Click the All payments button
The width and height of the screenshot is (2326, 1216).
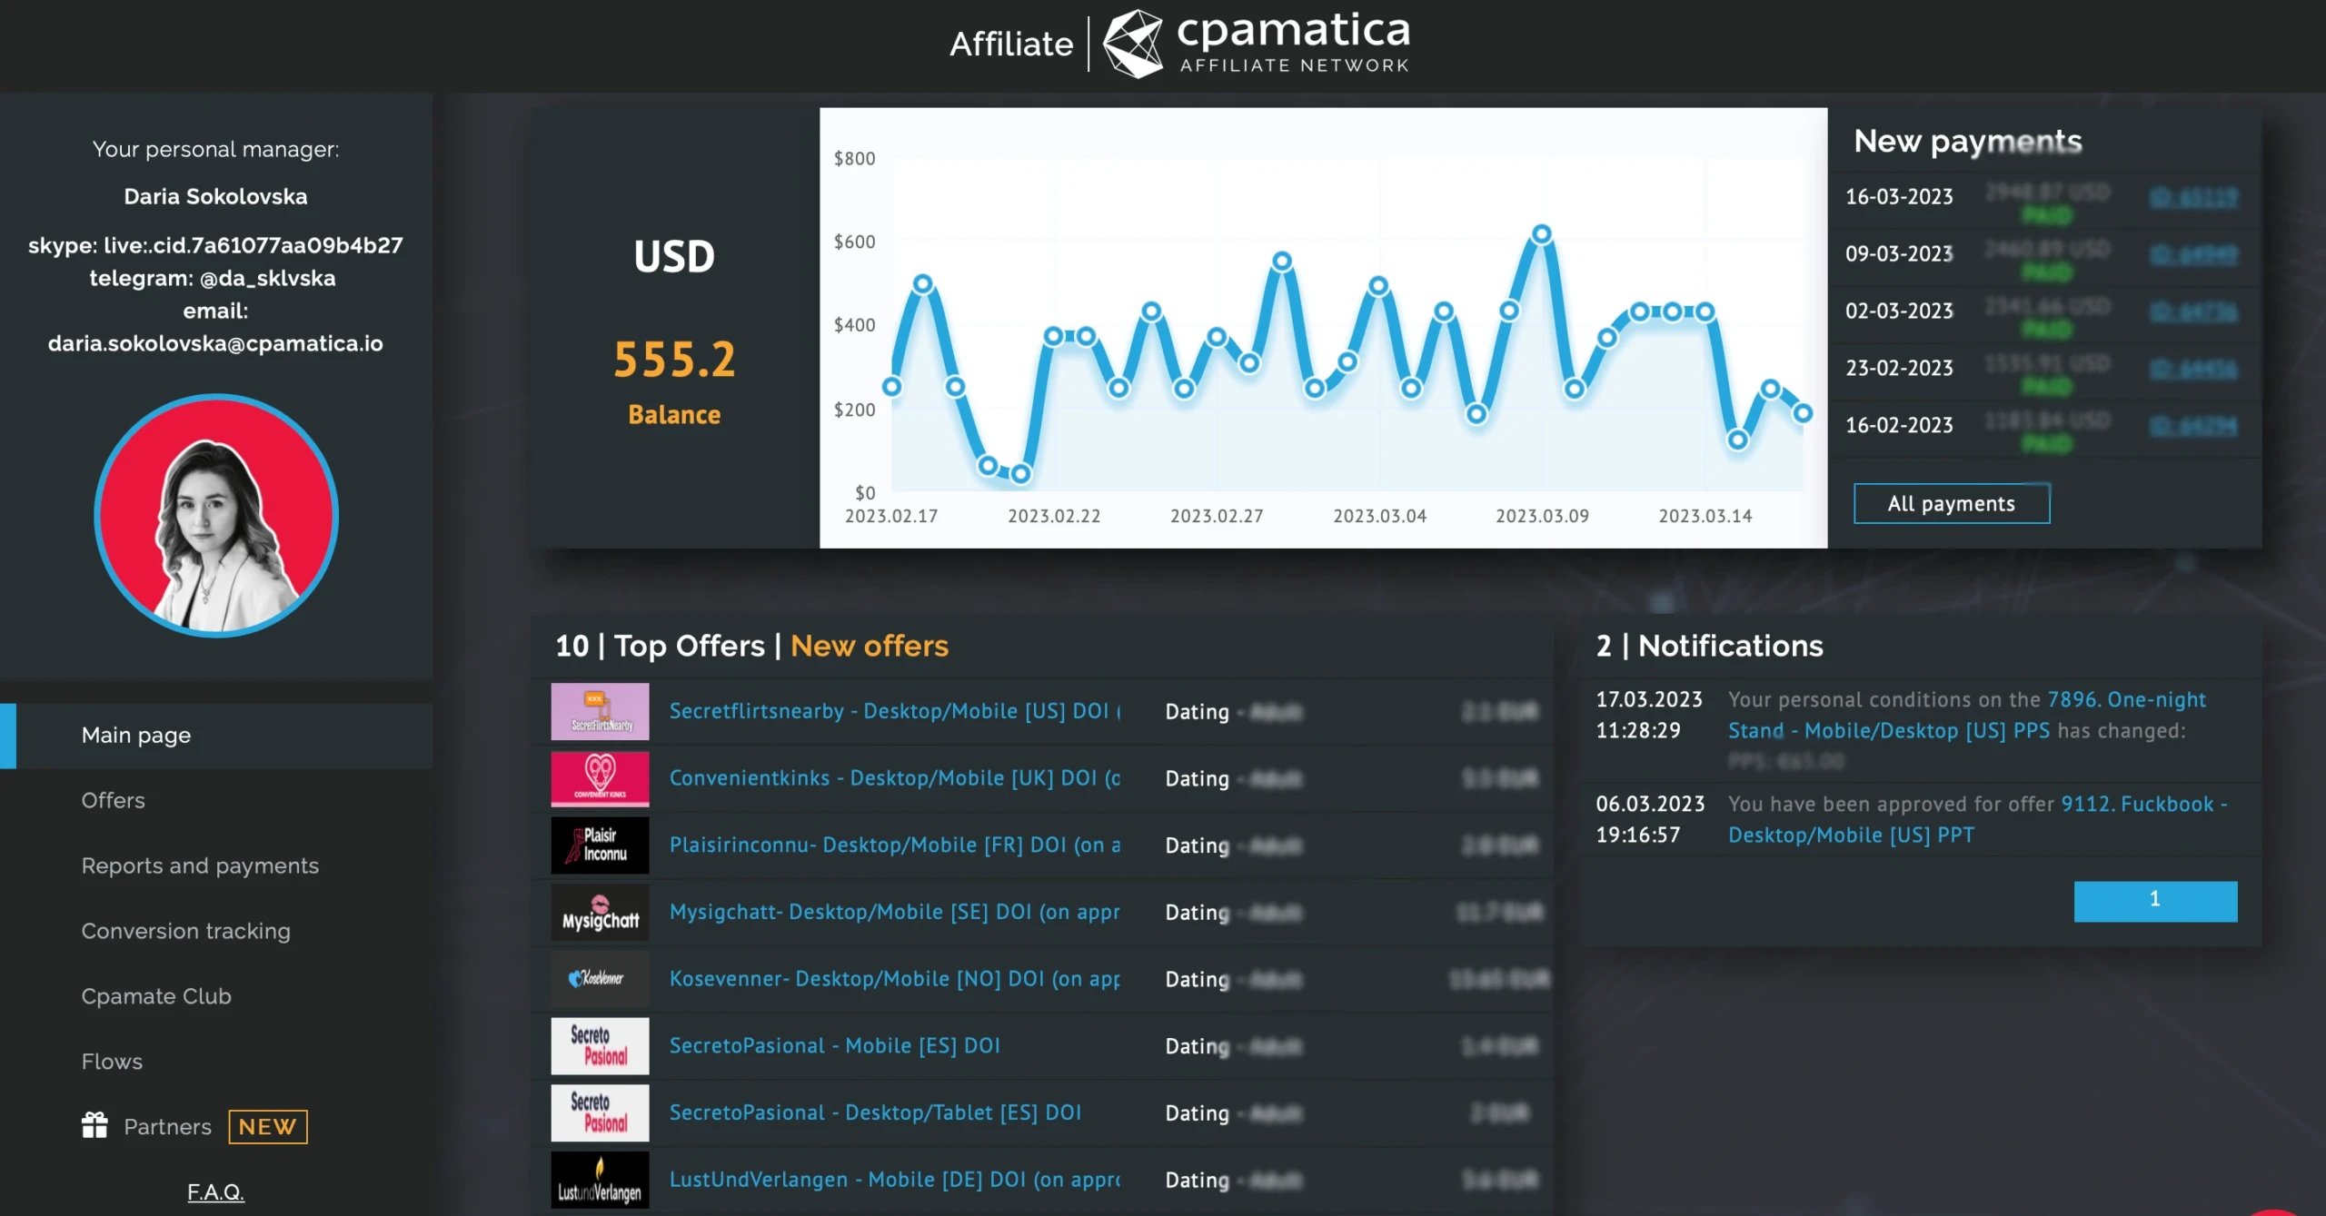point(1952,503)
